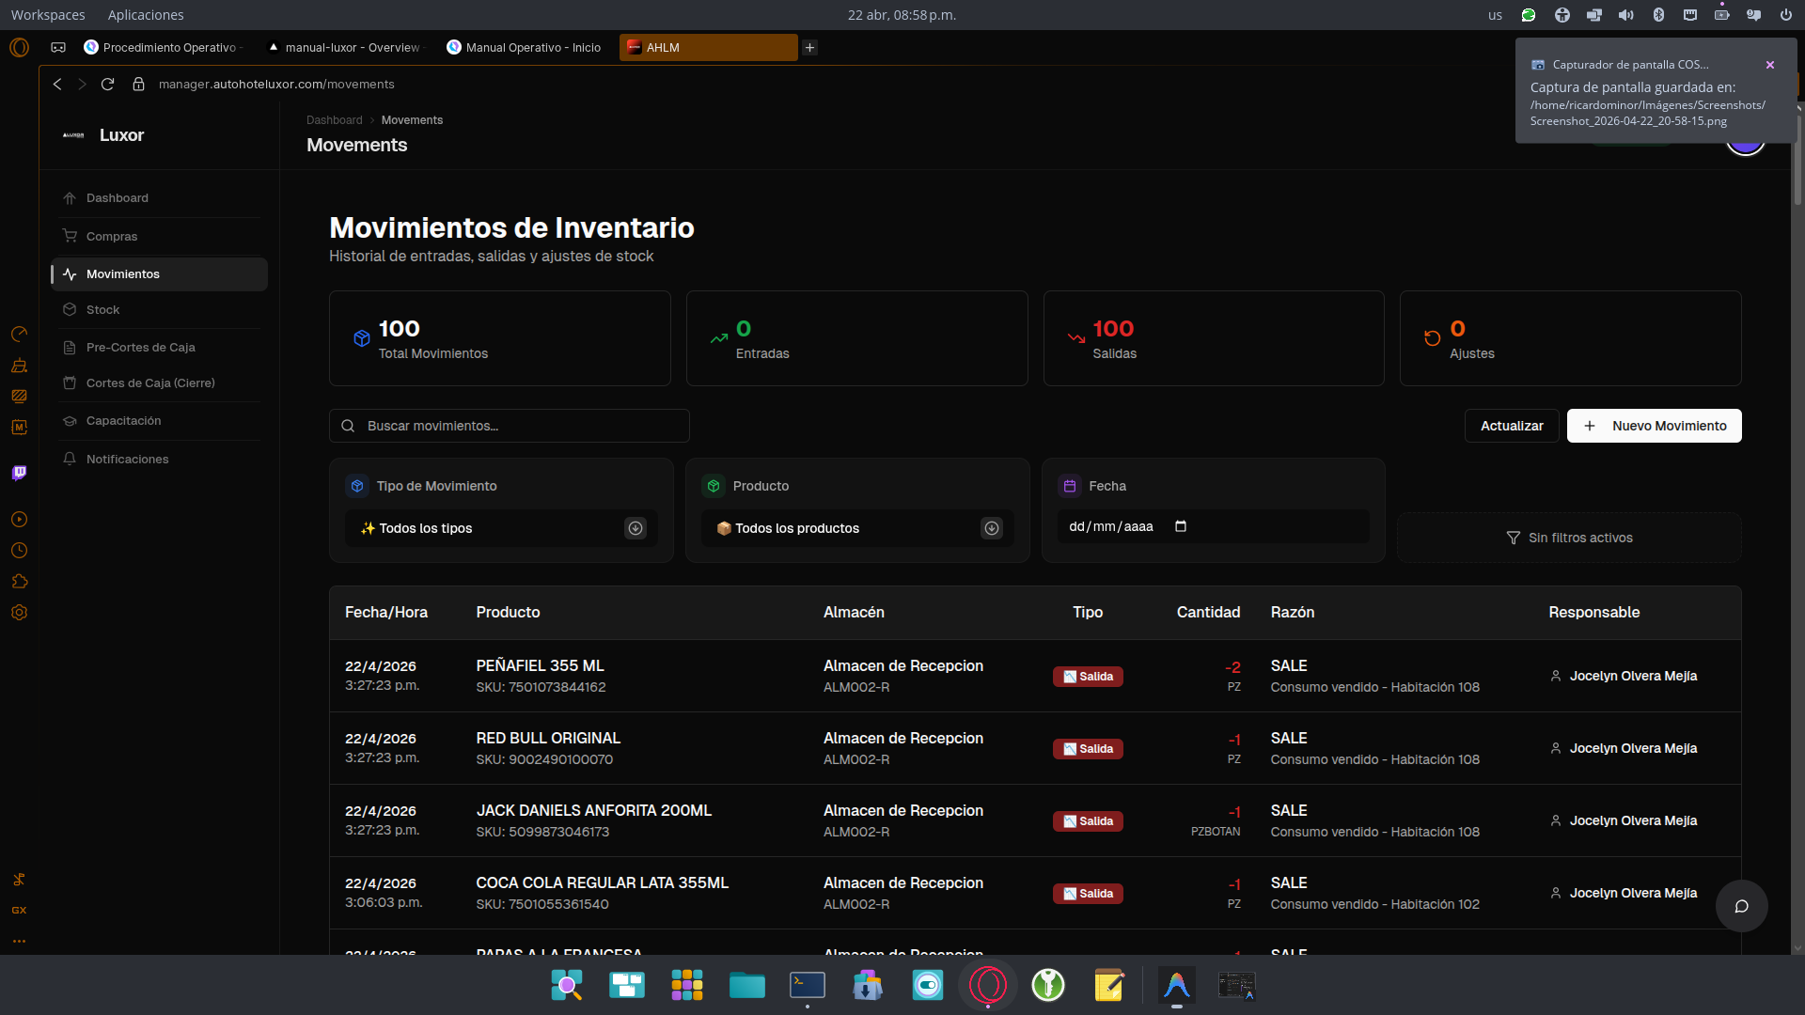The image size is (1805, 1015).
Task: Click the Sin filtros activos indicator
Action: point(1569,538)
